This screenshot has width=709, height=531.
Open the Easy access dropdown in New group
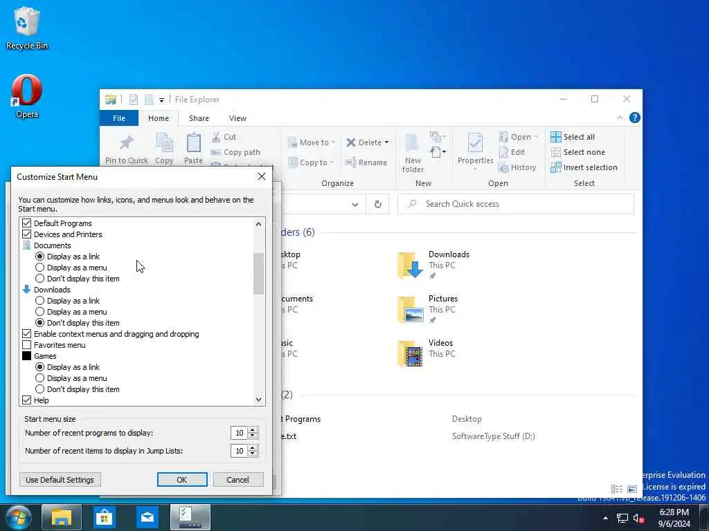pyautogui.click(x=438, y=152)
